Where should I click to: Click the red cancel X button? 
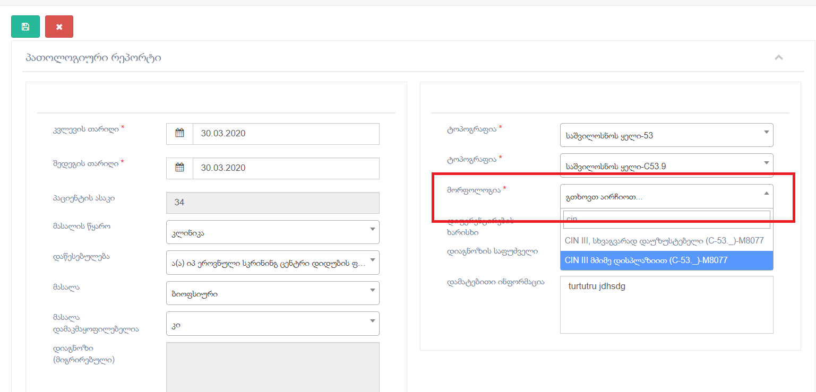(x=59, y=27)
